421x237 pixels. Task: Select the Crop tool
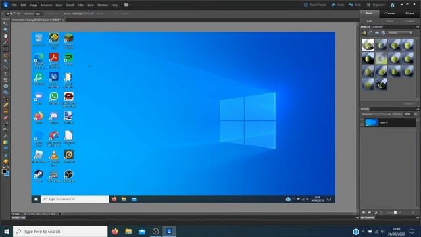click(5, 80)
